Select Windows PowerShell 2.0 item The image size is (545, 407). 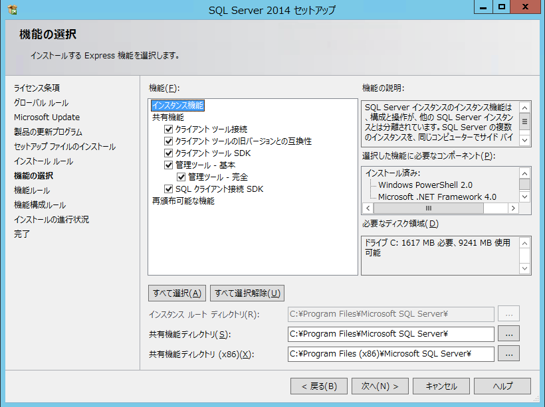(x=425, y=185)
